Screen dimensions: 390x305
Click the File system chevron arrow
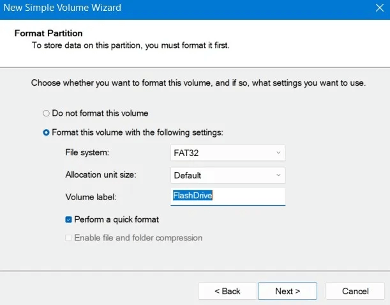278,152
